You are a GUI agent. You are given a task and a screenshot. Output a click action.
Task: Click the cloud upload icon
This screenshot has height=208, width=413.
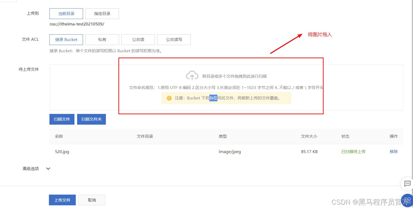(192, 76)
